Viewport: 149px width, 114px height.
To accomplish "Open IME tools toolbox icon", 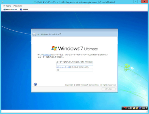I will click(x=137, y=108).
